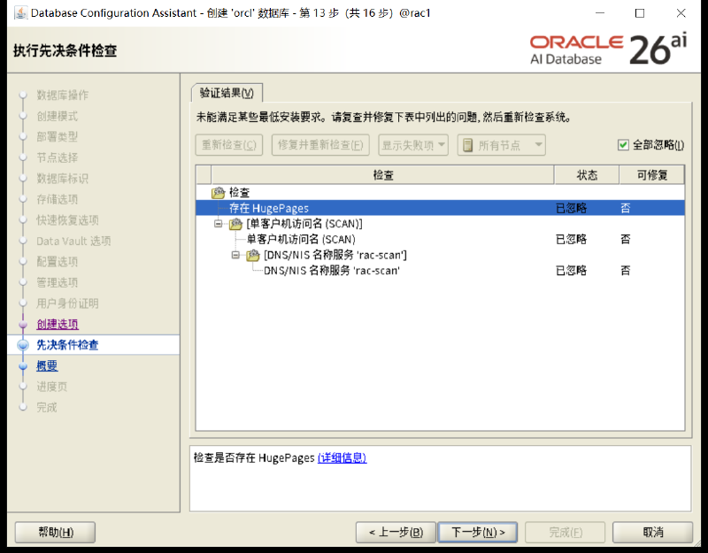Click the 可修复 column header
The width and height of the screenshot is (708, 553).
point(651,175)
